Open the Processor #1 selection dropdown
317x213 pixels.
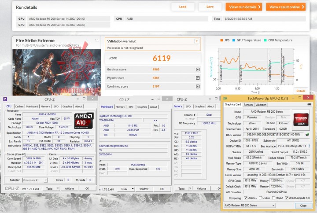click(35, 180)
